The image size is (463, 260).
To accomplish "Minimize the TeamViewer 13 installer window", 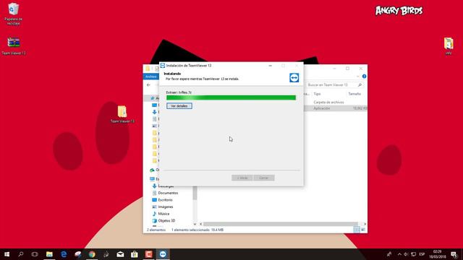I will tap(270, 66).
